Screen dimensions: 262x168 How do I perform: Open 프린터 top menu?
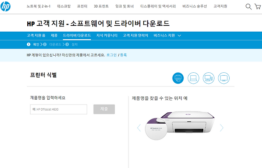click(82, 6)
